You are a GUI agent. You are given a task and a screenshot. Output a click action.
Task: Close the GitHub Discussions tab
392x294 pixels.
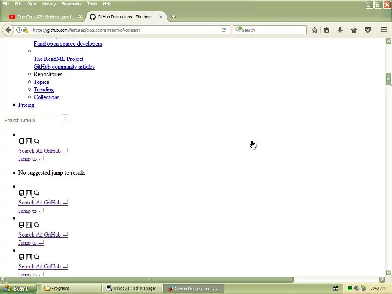click(161, 17)
